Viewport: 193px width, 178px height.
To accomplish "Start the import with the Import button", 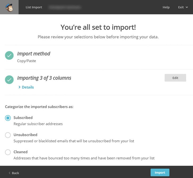I will [160, 172].
